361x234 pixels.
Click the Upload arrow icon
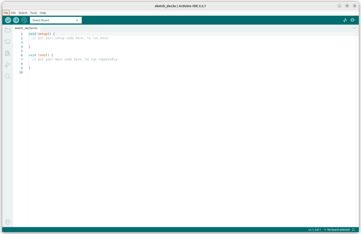point(16,20)
